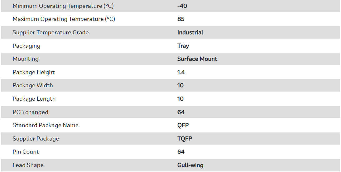Click the Supplier Temperature Grade label
This screenshot has height=172, width=341.
[50, 32]
